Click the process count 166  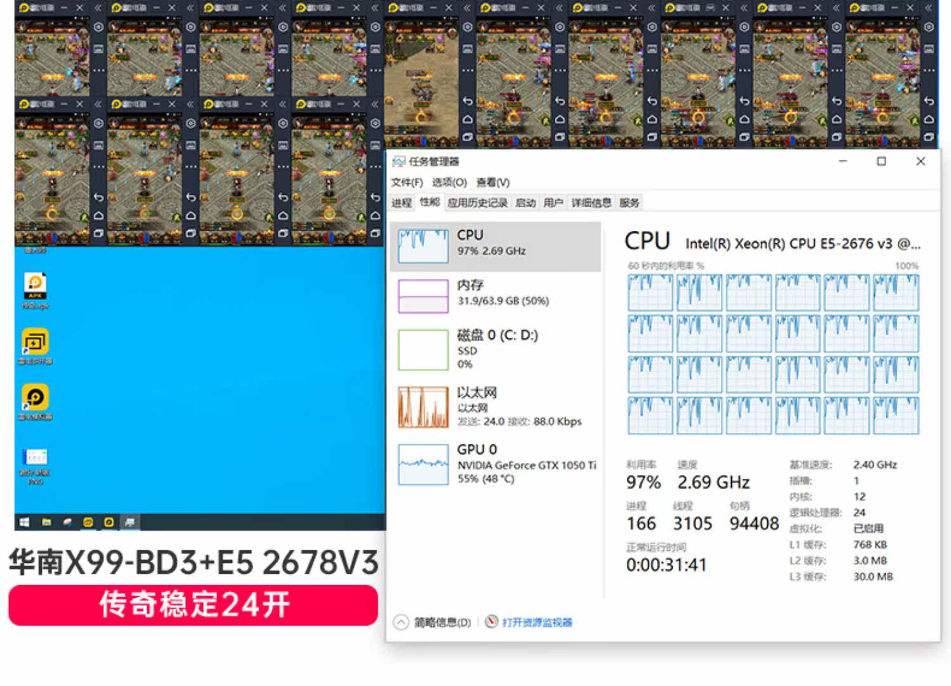point(641,524)
